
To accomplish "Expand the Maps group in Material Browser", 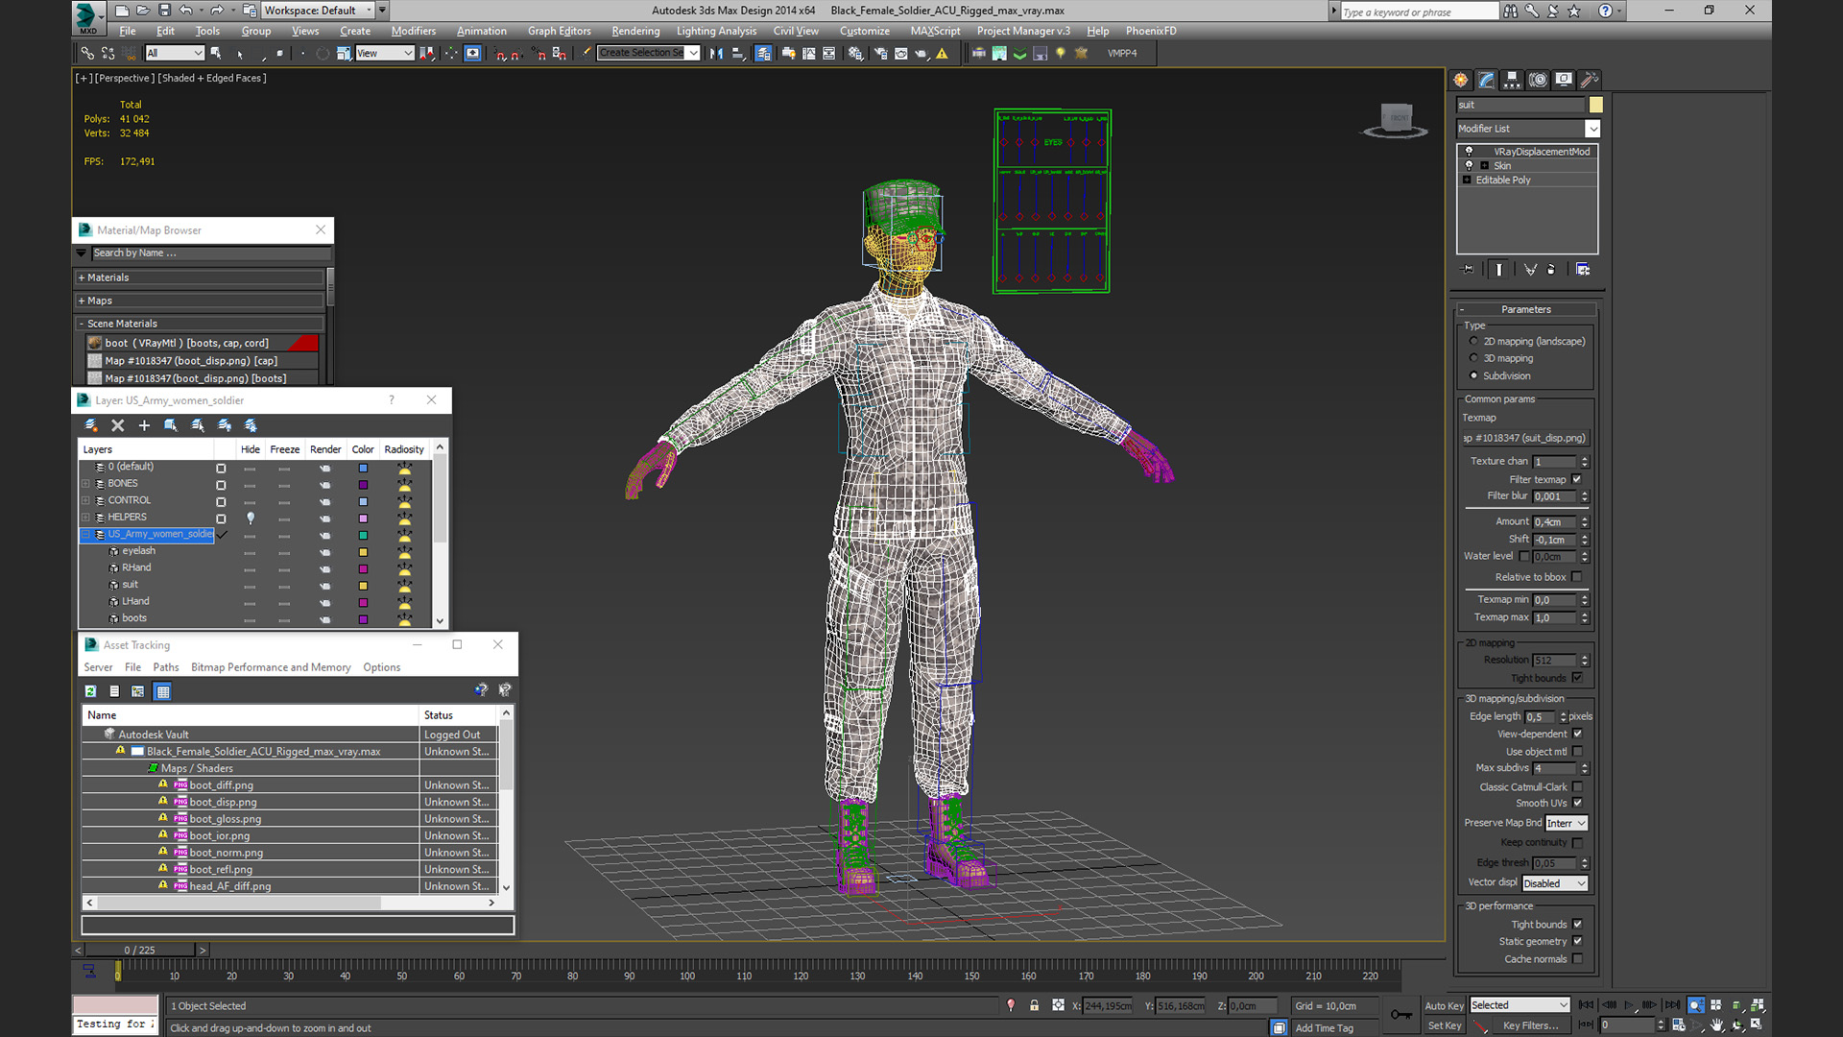I will coord(82,301).
